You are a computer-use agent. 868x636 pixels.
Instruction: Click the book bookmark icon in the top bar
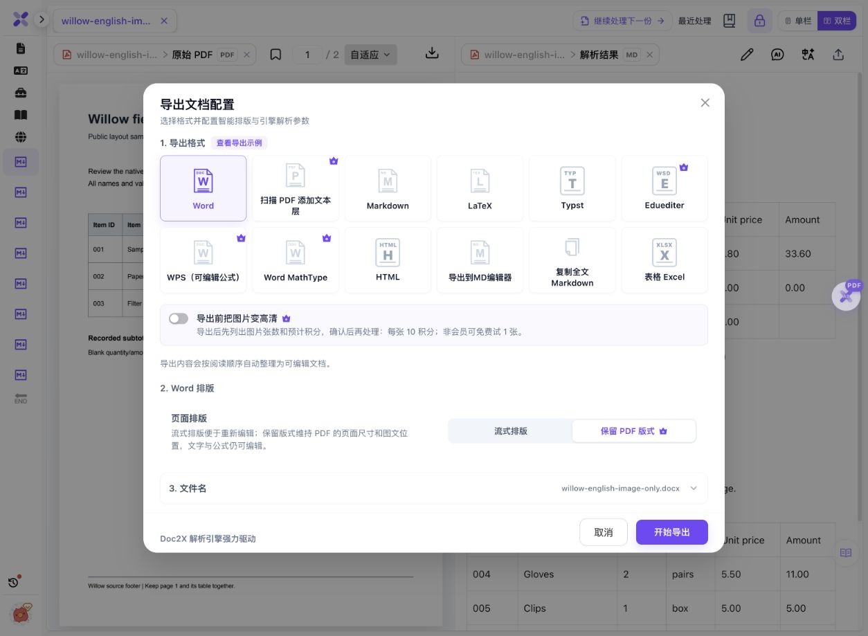point(729,21)
